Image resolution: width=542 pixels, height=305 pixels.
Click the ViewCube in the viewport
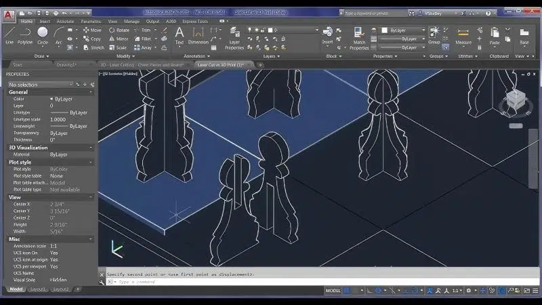tap(515, 100)
